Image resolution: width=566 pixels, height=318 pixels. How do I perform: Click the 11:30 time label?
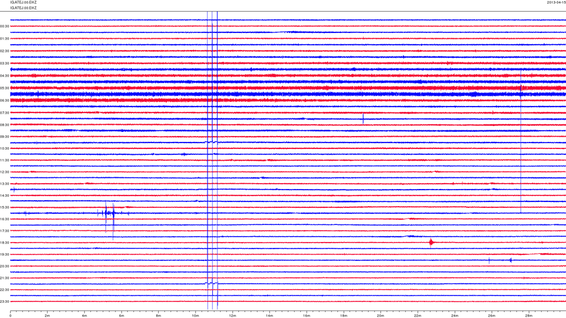coord(5,160)
